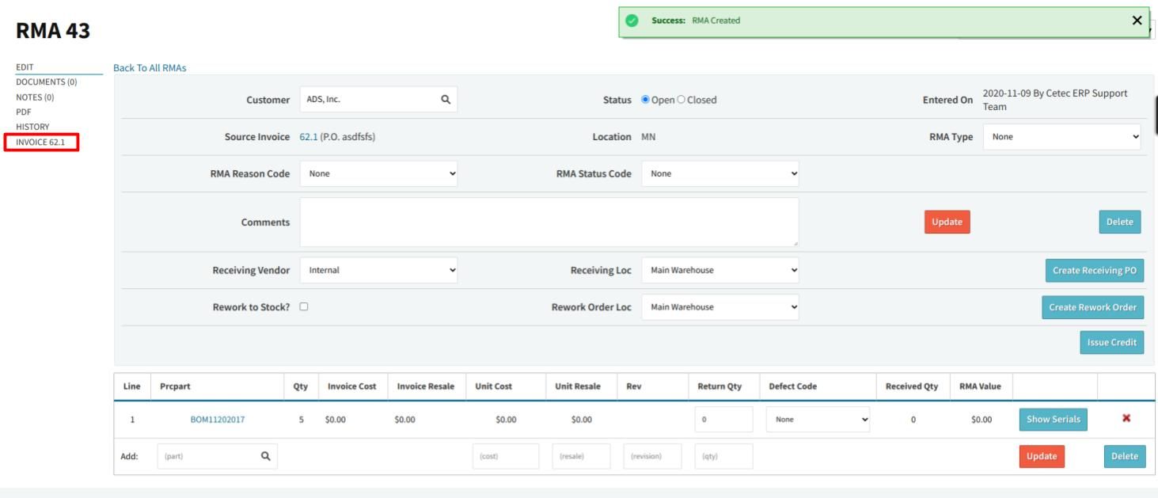Image resolution: width=1158 pixels, height=498 pixels.
Task: Enable the Rework to Stock checkbox
Action: point(304,306)
